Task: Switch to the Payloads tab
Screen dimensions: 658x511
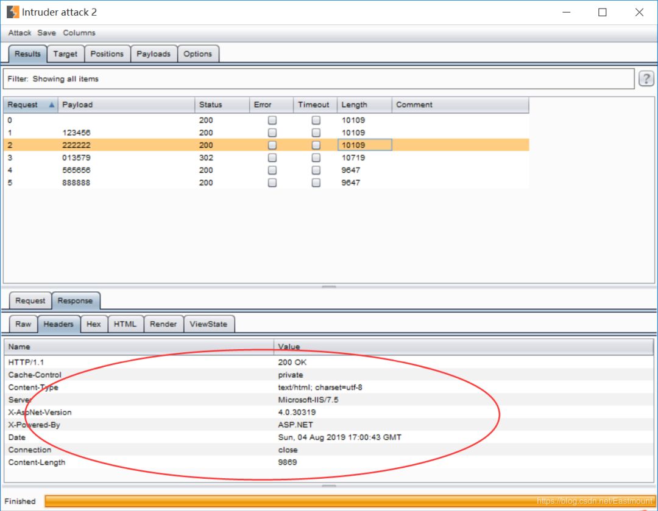Action: pyautogui.click(x=154, y=54)
